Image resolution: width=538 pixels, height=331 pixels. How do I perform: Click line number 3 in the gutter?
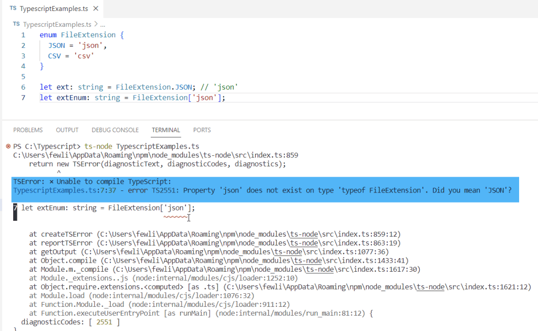click(x=23, y=56)
